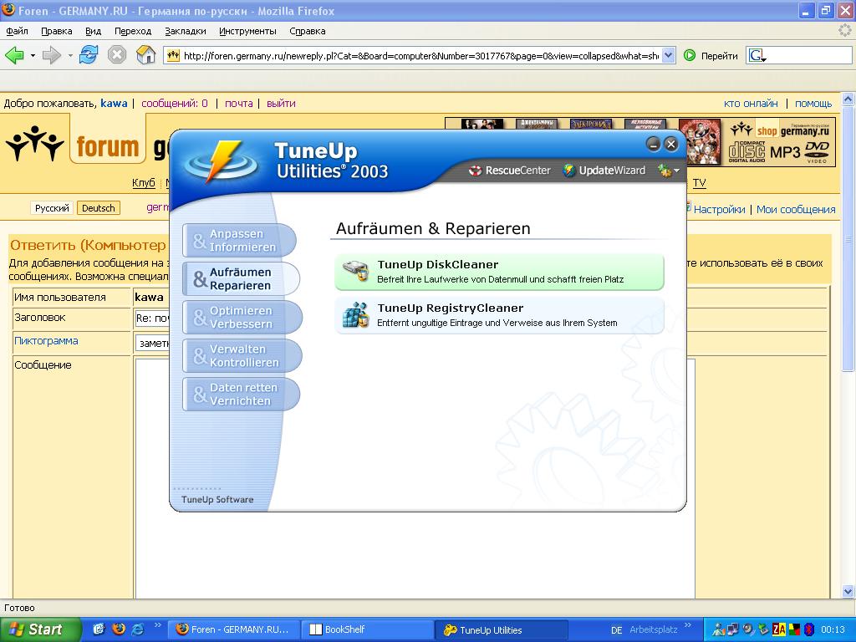Go to the Firefox Home page icon
The width and height of the screenshot is (856, 642).
pos(145,55)
